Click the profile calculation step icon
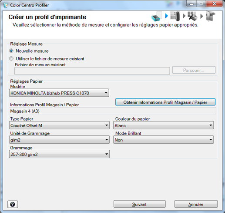Image resolution: width=225 pixels, height=213 pixels. (192, 16)
